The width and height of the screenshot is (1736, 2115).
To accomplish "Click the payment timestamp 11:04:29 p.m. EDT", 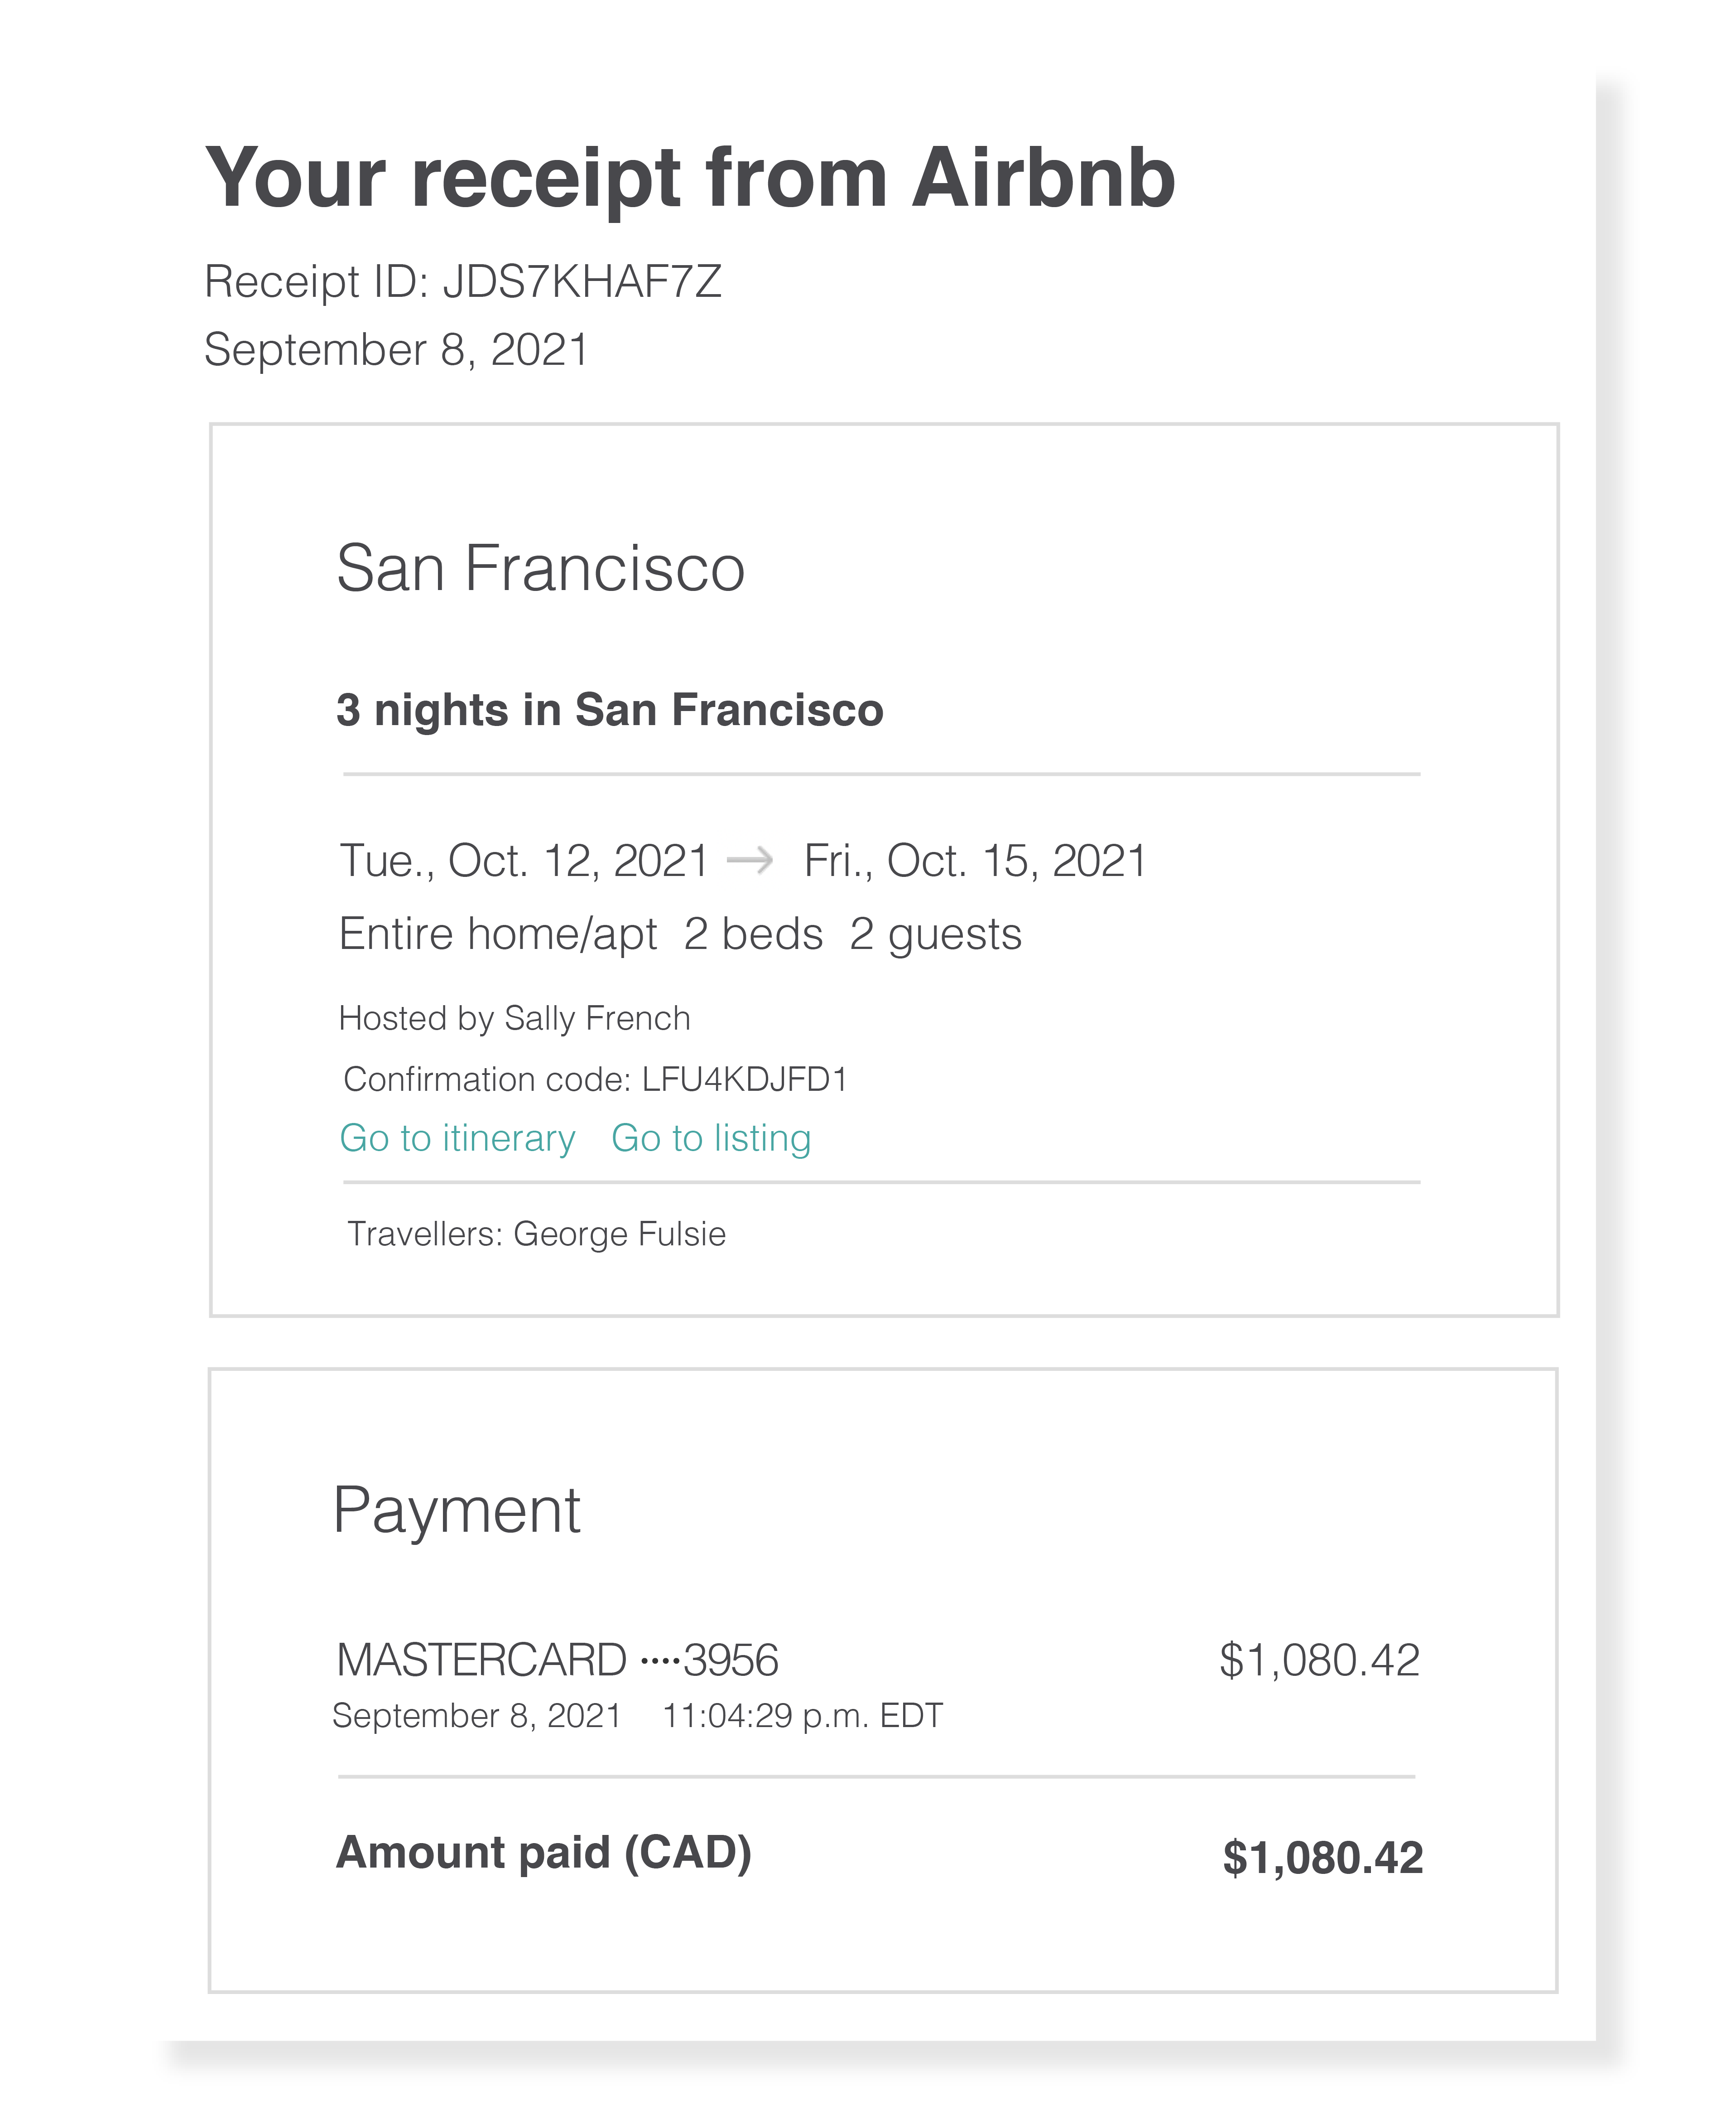I will coord(802,1716).
